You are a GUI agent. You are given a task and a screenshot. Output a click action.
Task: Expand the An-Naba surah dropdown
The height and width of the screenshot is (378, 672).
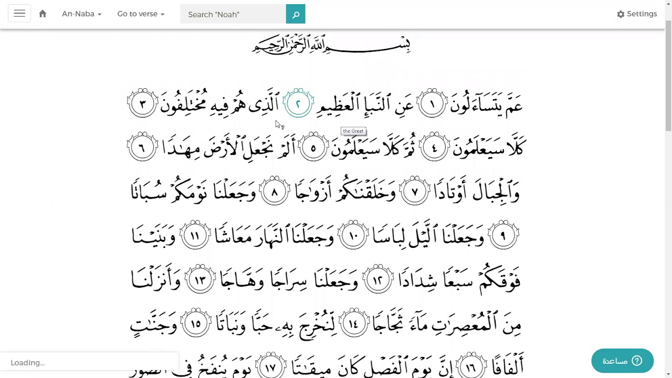(81, 14)
